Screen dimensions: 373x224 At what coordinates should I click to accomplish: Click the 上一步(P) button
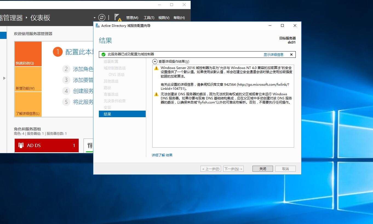tap(211, 169)
